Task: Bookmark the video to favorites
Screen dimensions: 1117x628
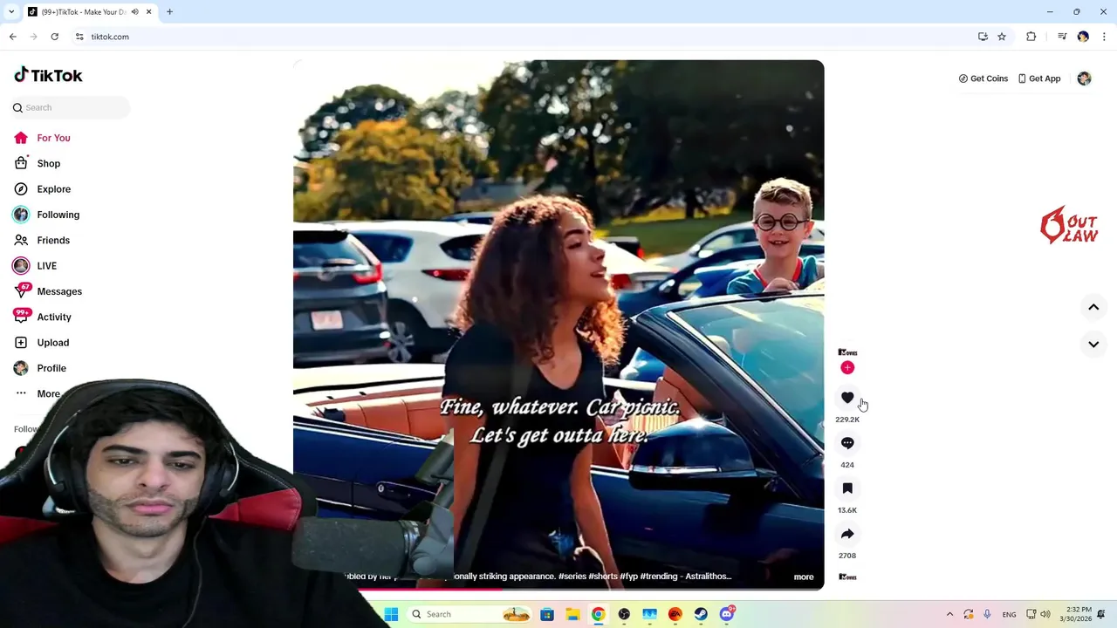Action: pyautogui.click(x=847, y=488)
